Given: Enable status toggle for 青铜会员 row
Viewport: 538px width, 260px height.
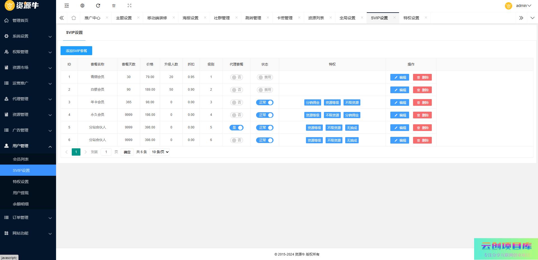Looking at the screenshot, I should click(x=265, y=77).
